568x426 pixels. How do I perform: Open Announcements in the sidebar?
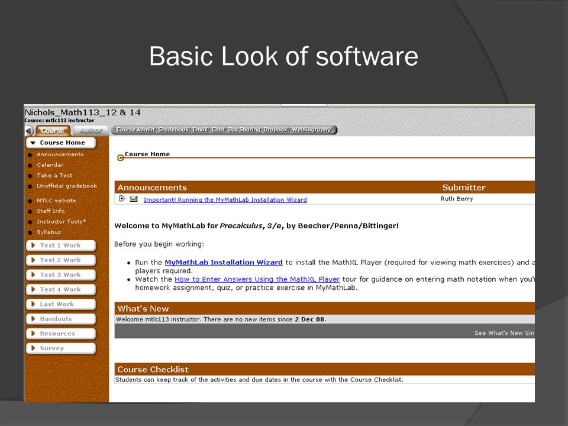click(x=60, y=154)
